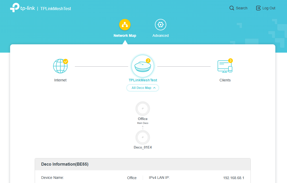The width and height of the screenshot is (287, 183).
Task: Open the Advanced settings gear icon
Action: tap(161, 25)
